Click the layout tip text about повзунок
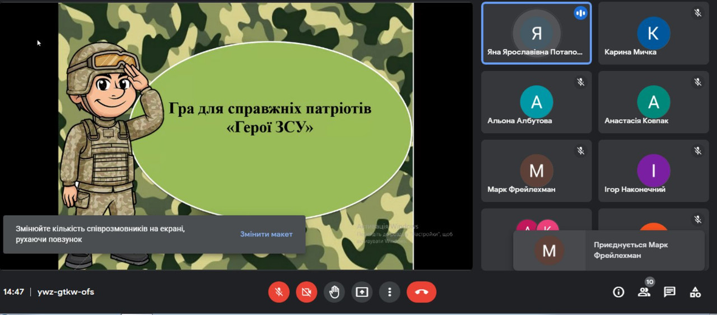This screenshot has height=315, width=717. pos(100,234)
